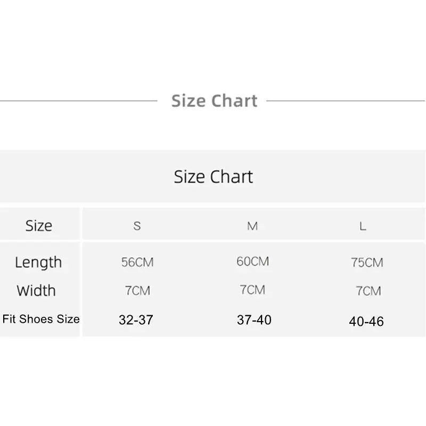Viewport: 426px width, 426px height.
Task: Click the 40-46 shoe size range
Action: coord(366,321)
